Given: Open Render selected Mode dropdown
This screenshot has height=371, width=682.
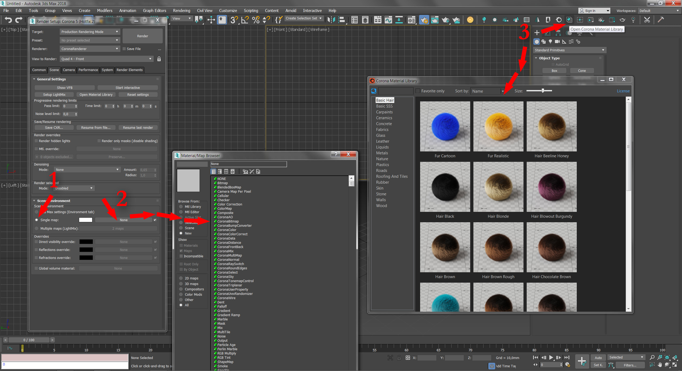Looking at the screenshot, I should (x=74, y=188).
